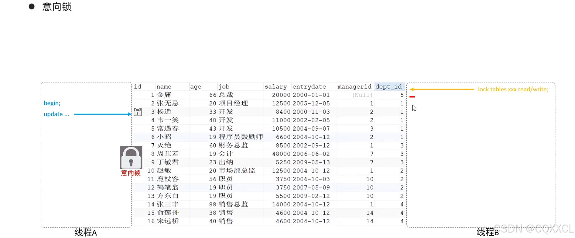575x238 pixels.
Task: Select the name cell 灭绝
Action: tap(164, 145)
